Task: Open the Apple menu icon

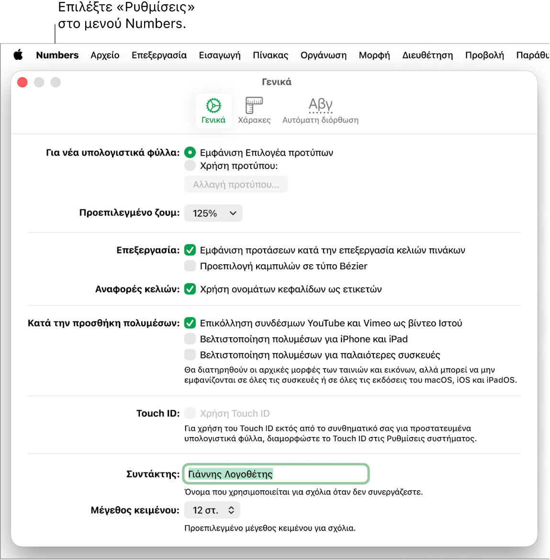Action: (x=18, y=55)
